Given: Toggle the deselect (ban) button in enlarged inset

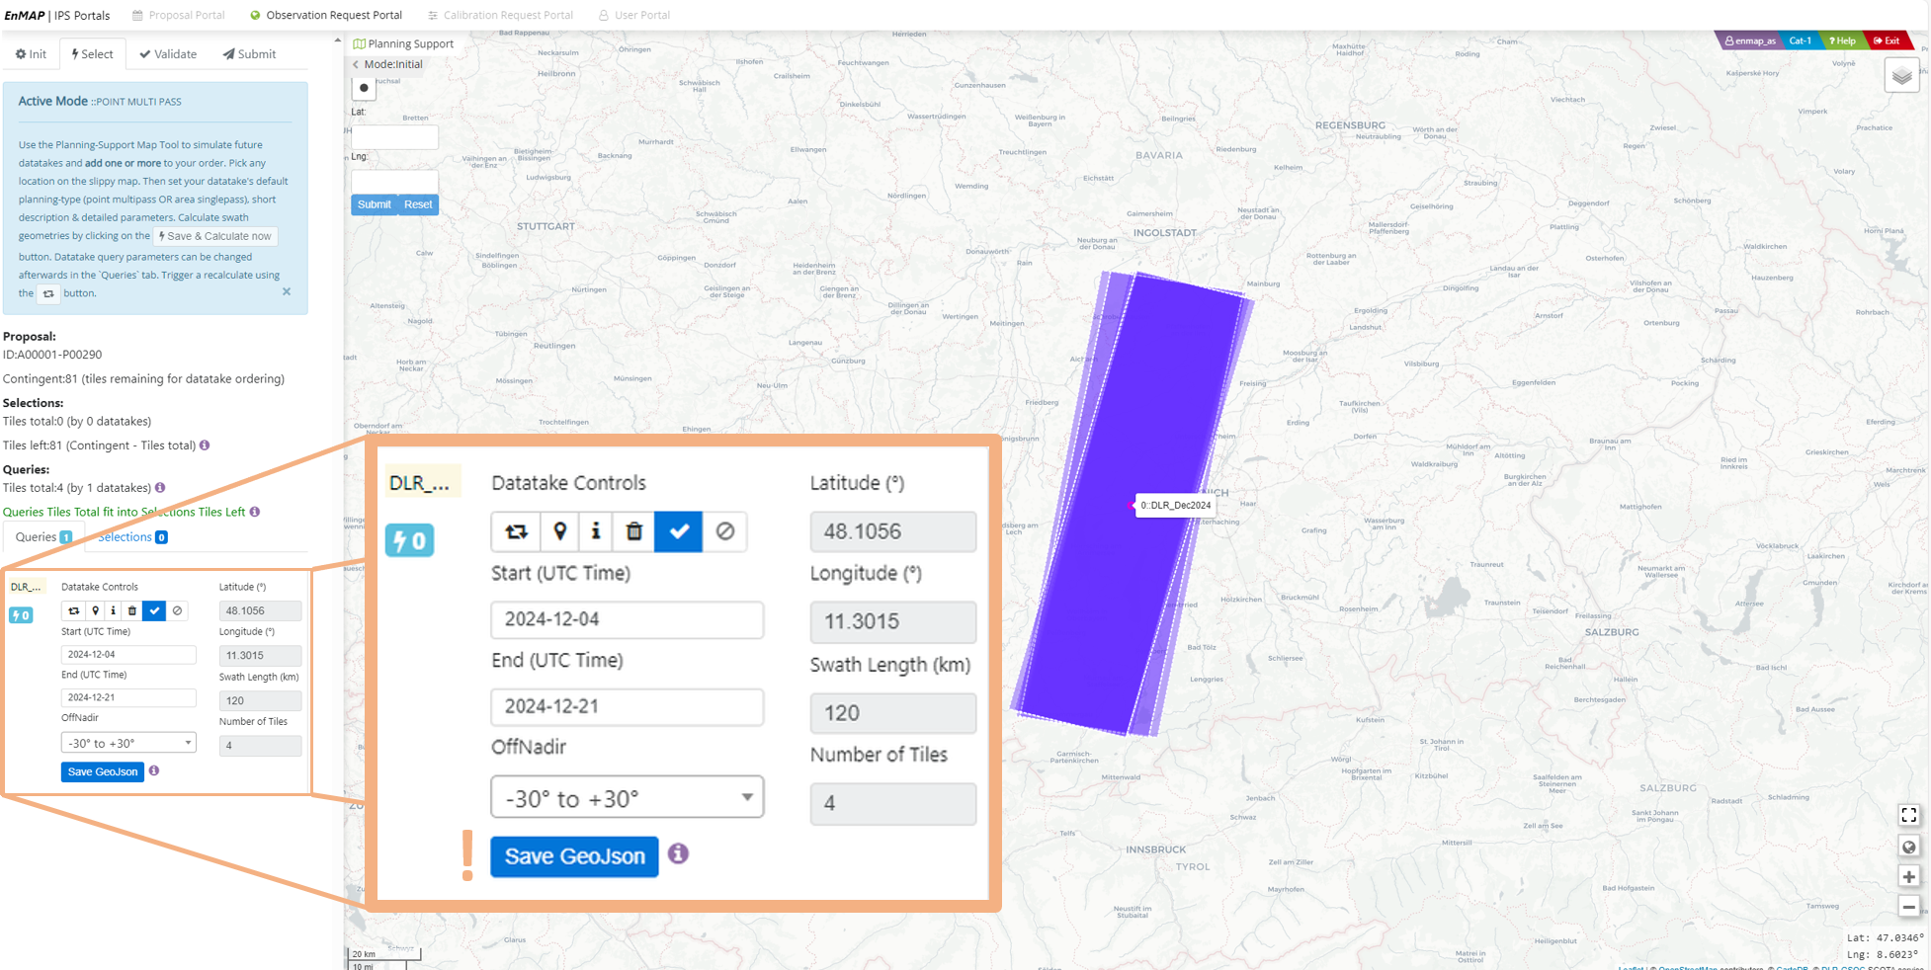Looking at the screenshot, I should (x=725, y=531).
